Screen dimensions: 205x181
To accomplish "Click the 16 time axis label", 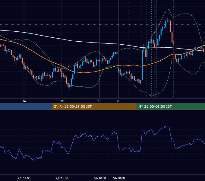I will [x=62, y=101].
